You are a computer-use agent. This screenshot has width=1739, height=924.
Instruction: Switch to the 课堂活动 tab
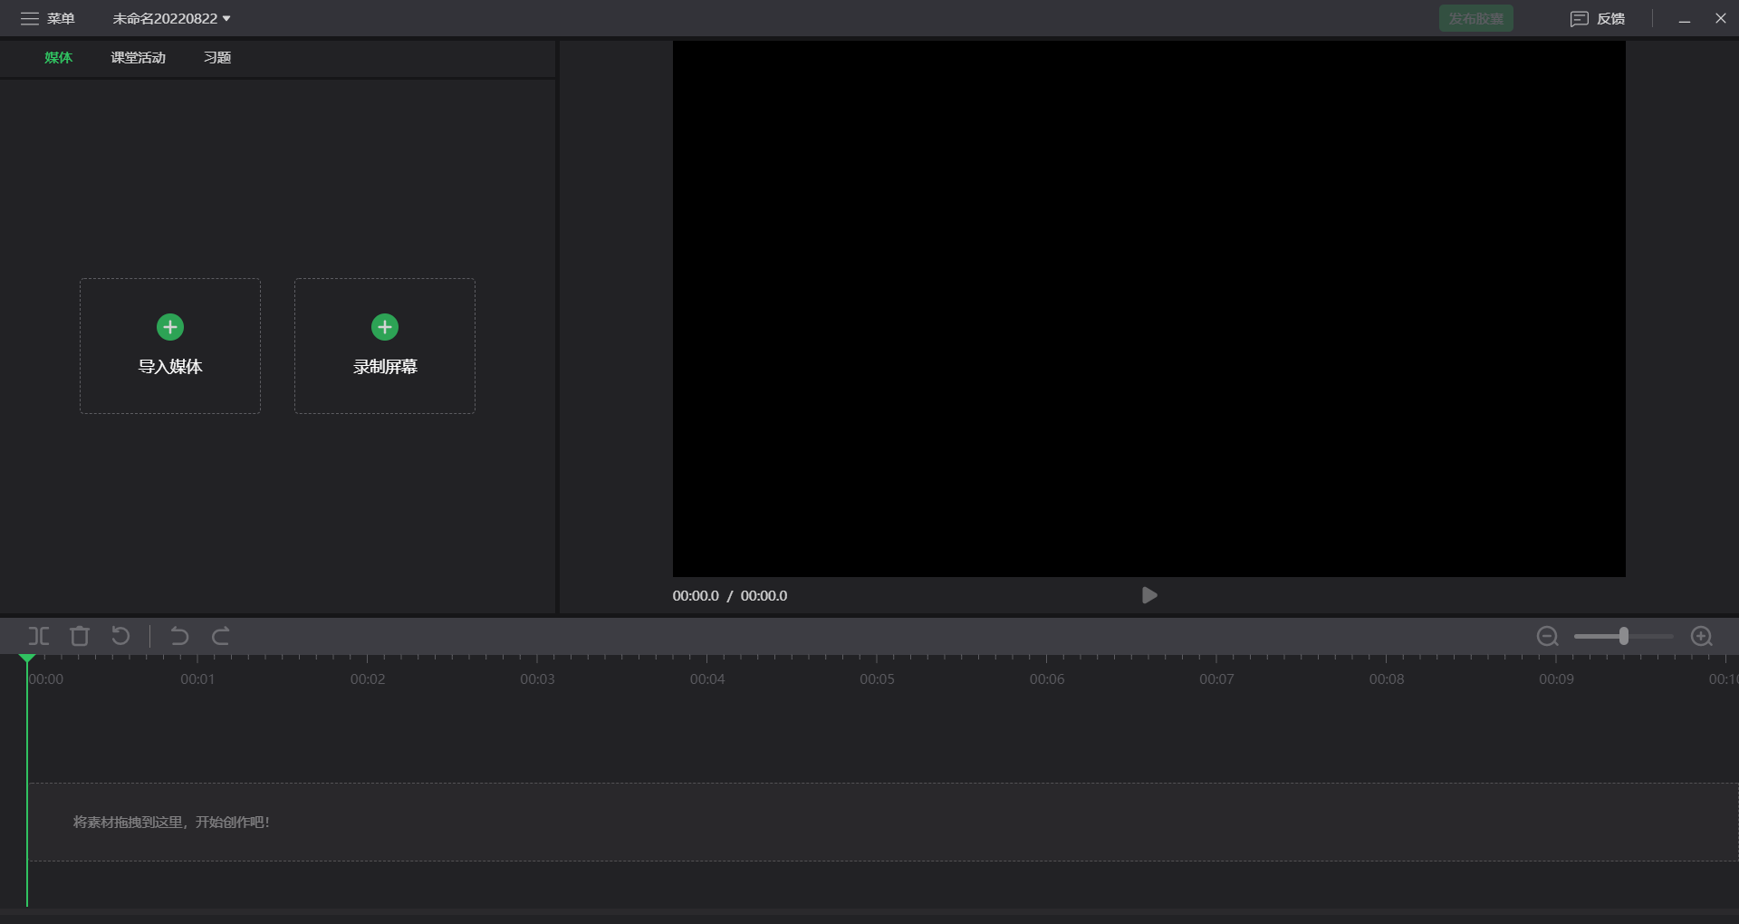click(138, 57)
